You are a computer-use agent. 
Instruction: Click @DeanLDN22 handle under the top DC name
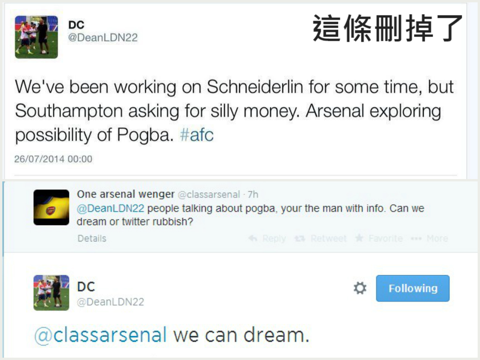pyautogui.click(x=103, y=37)
